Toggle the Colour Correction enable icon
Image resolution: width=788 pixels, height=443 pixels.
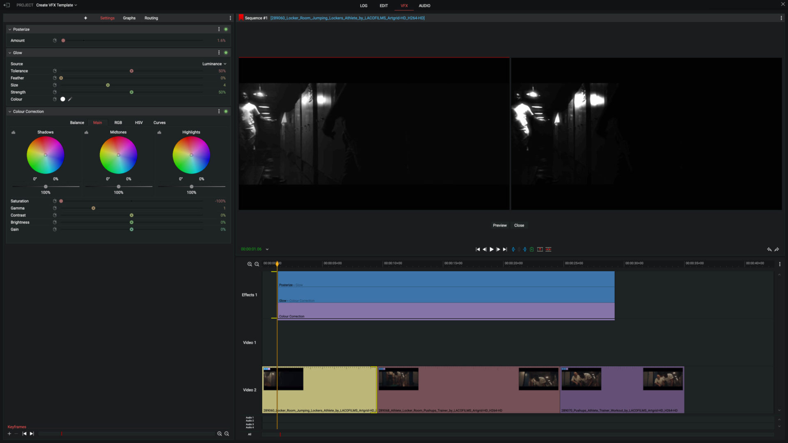point(227,112)
